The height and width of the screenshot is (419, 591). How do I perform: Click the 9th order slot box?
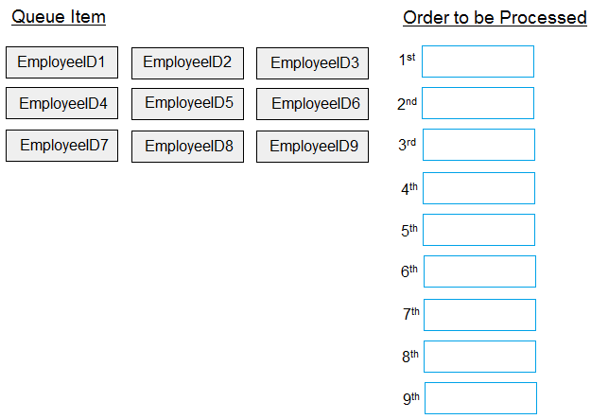481,398
